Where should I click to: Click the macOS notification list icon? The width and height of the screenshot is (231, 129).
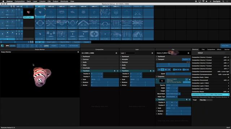click(228, 1)
